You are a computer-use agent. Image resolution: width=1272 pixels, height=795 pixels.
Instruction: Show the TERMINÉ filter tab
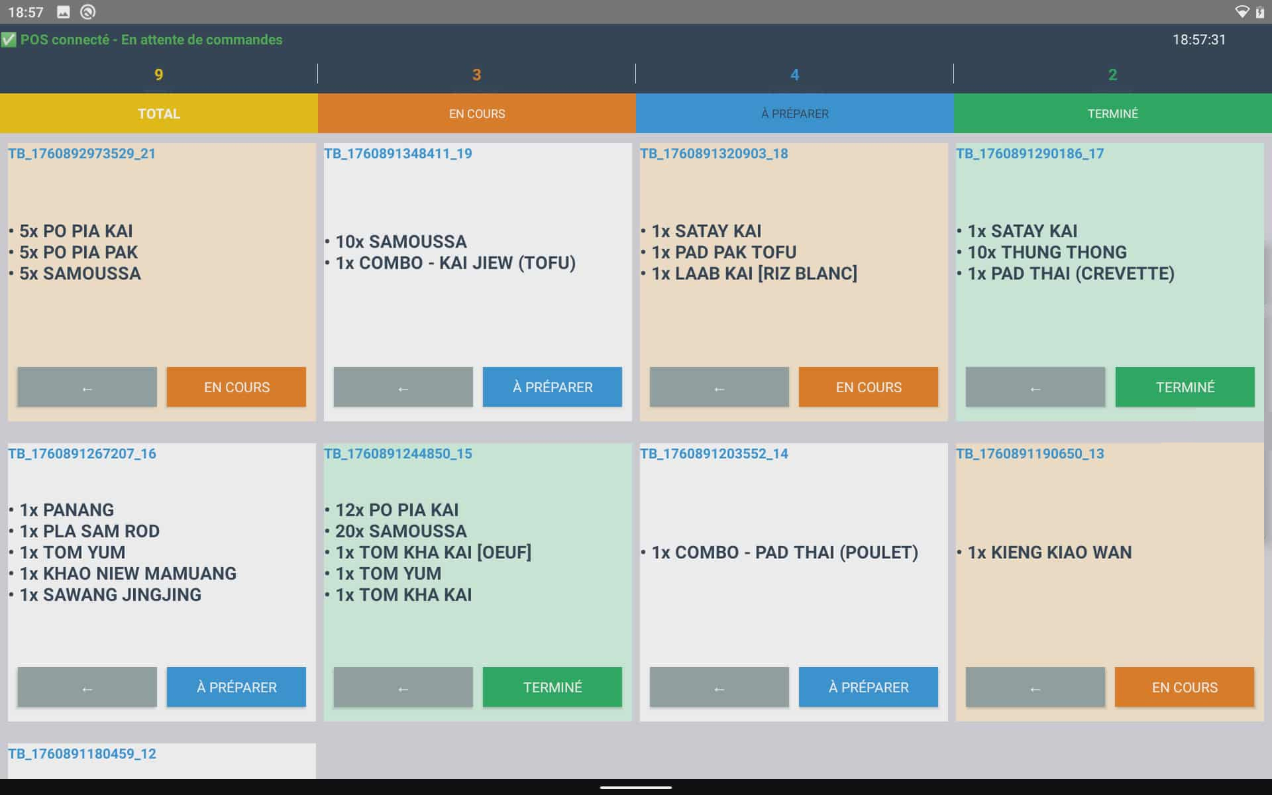point(1112,113)
